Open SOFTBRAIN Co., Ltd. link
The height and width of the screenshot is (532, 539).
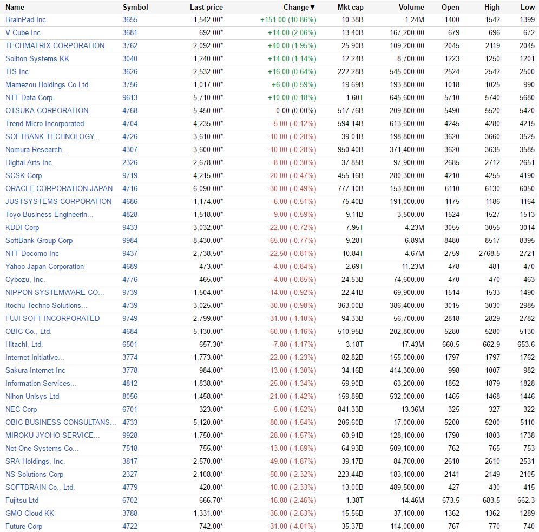tap(40, 488)
